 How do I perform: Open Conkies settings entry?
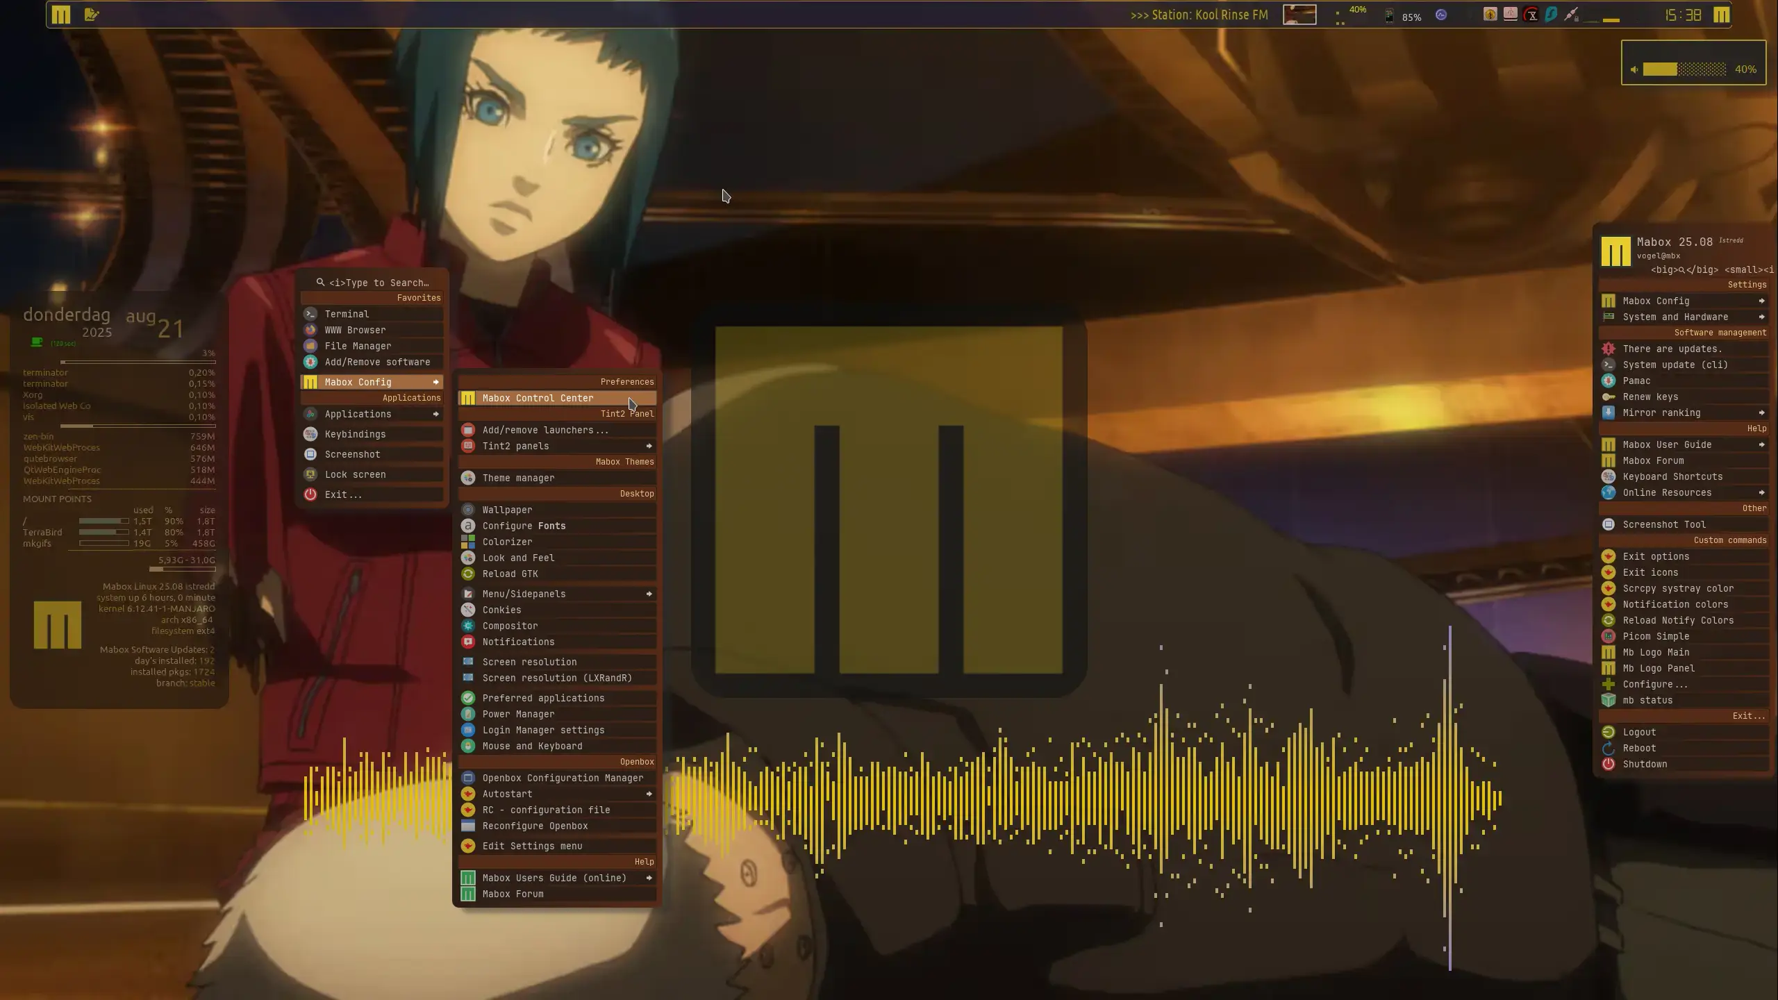pos(501,610)
